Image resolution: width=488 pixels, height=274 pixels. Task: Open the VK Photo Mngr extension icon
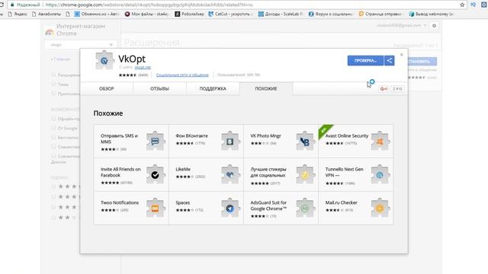pos(305,142)
